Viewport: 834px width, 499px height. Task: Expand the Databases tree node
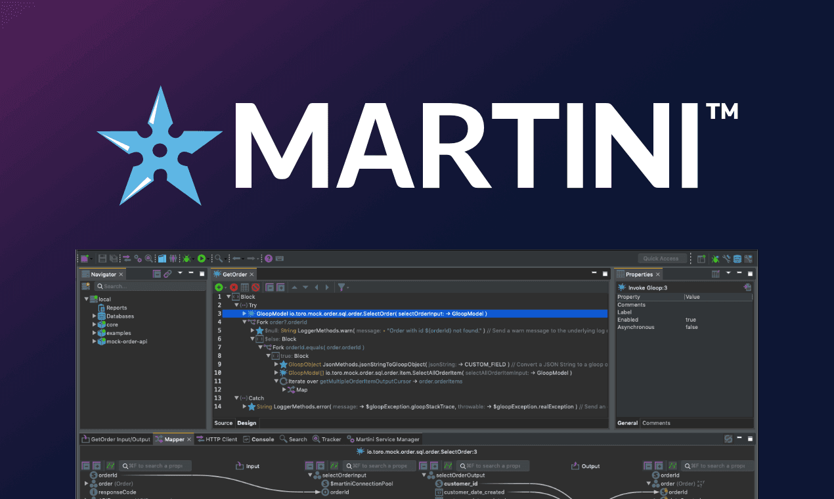coord(94,316)
